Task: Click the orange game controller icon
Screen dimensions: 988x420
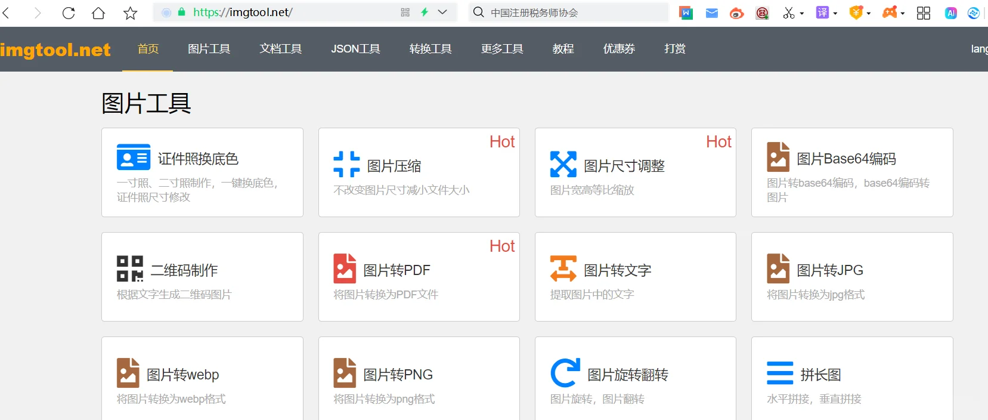Action: click(890, 13)
